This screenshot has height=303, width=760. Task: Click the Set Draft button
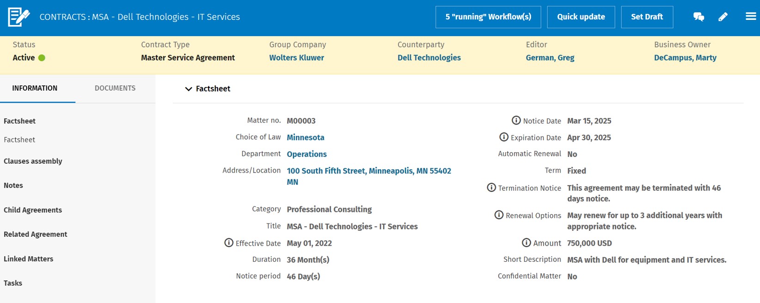647,17
